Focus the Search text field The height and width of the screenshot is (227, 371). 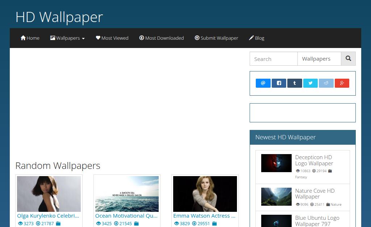tap(274, 59)
